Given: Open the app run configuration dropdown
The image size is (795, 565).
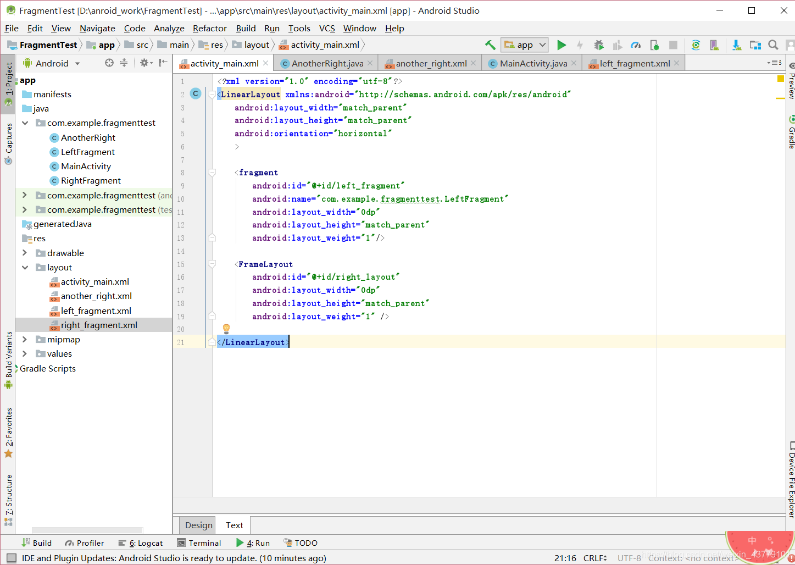Looking at the screenshot, I should point(525,45).
